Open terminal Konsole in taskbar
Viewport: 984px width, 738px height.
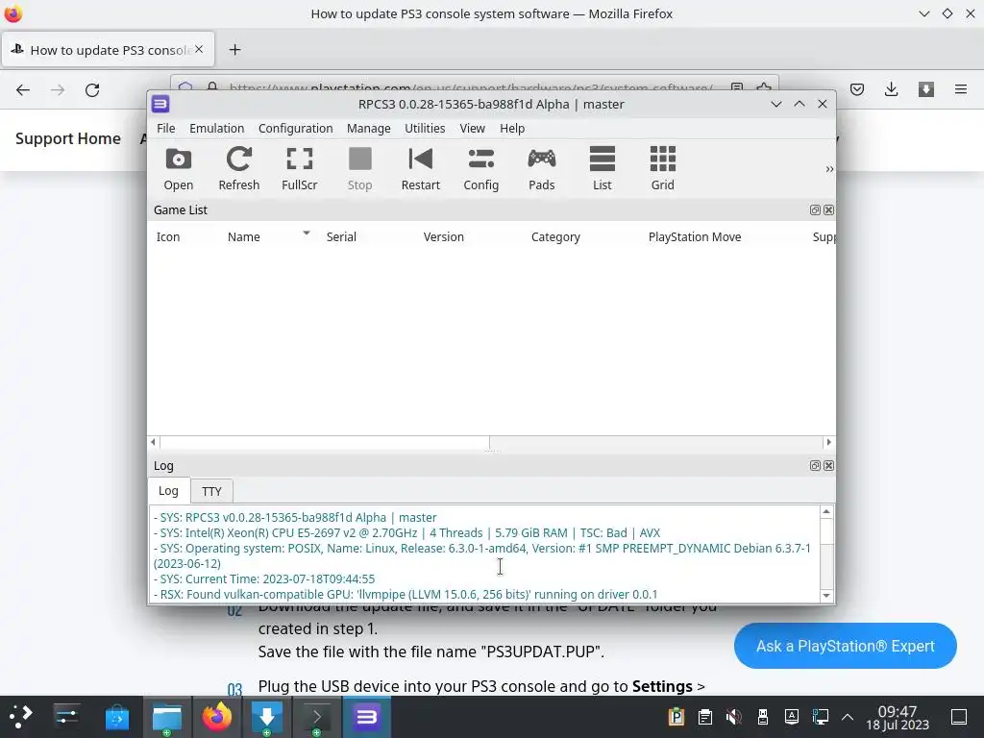317,717
